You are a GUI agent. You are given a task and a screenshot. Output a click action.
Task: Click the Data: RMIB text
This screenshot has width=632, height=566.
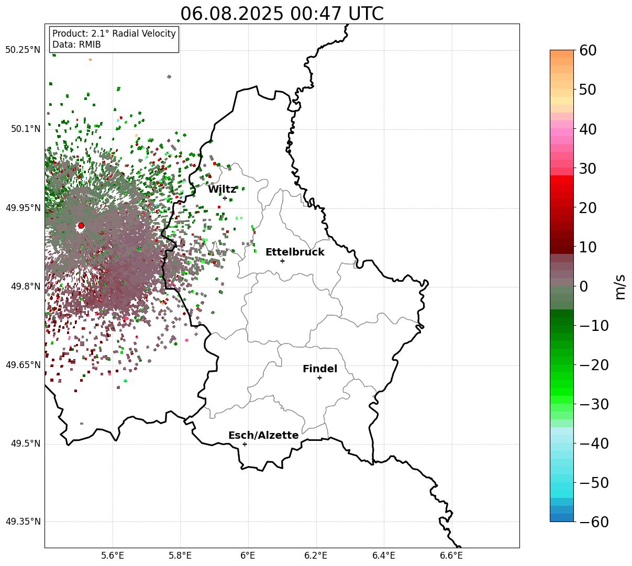coord(76,45)
